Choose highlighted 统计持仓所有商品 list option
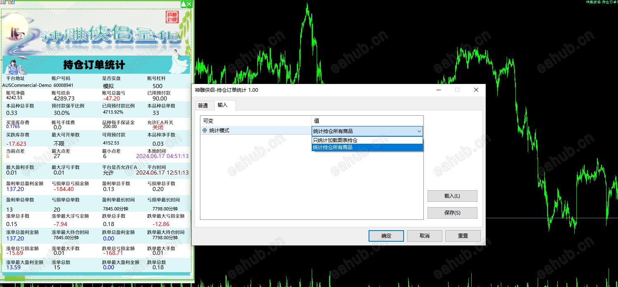618x287 pixels. [367, 147]
